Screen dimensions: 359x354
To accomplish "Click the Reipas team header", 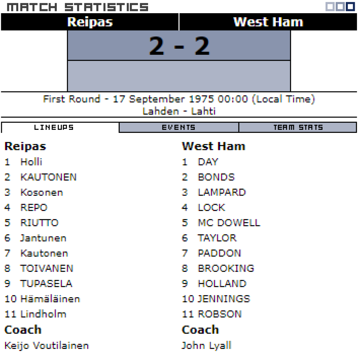I will [x=90, y=22].
